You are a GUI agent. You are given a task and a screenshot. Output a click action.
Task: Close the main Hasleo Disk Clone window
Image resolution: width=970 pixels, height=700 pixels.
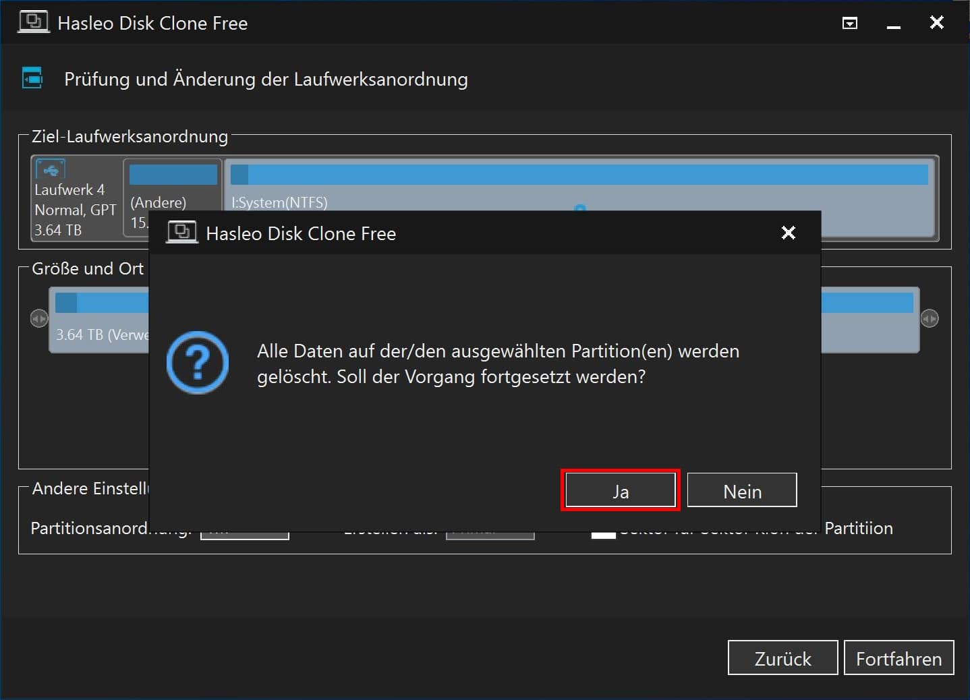coord(937,22)
